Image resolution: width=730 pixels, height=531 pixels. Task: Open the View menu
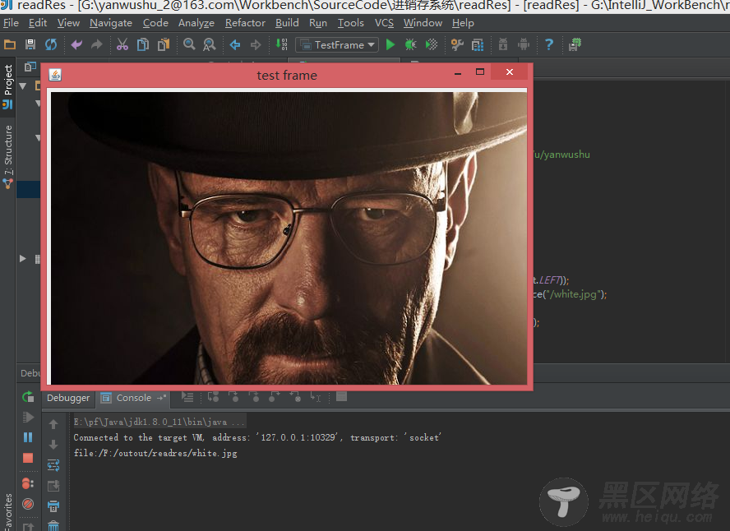[68, 23]
